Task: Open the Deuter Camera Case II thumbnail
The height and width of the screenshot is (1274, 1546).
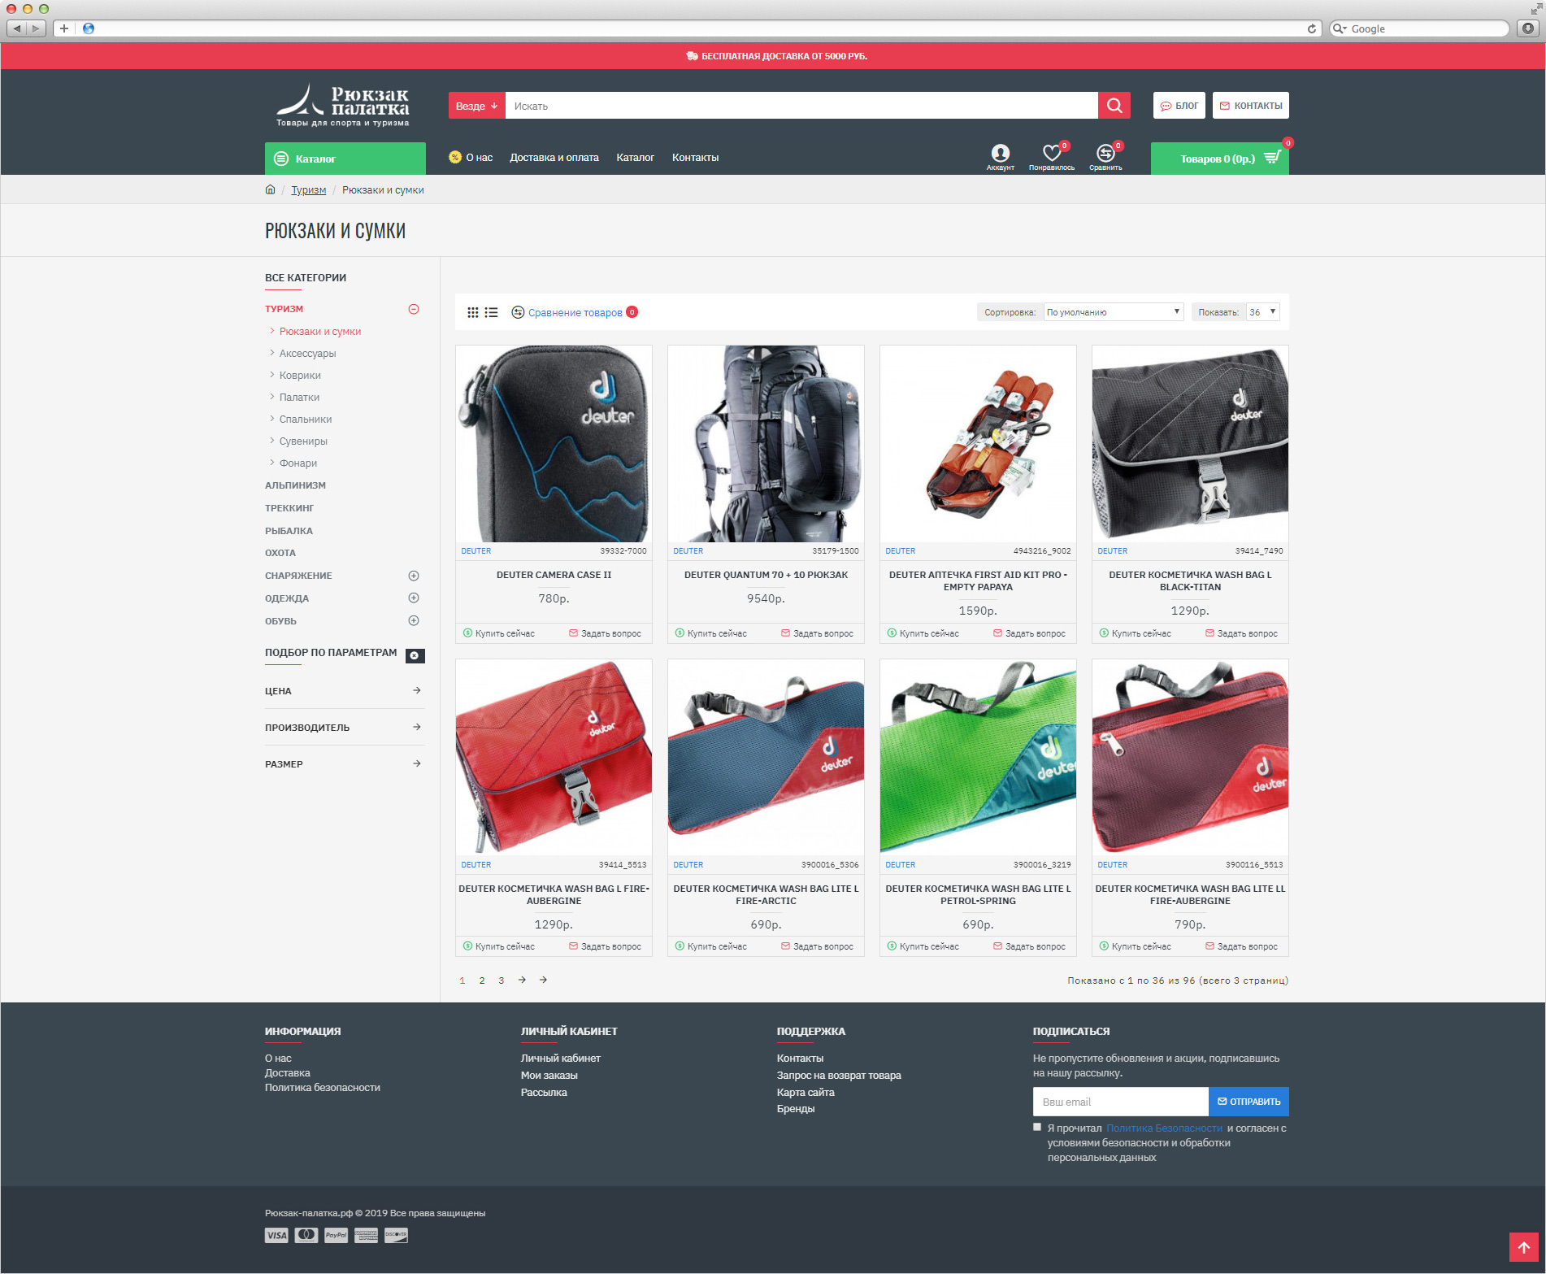Action: pyautogui.click(x=554, y=444)
